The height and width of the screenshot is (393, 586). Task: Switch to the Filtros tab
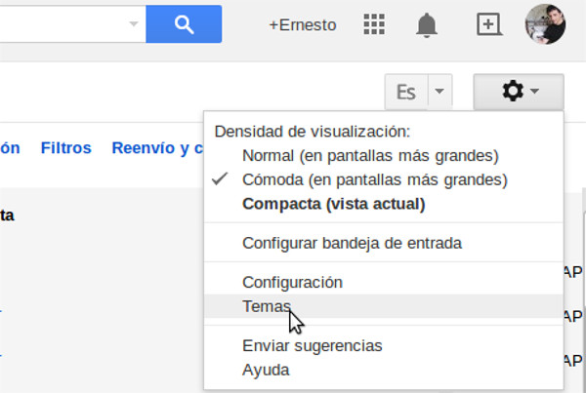tap(66, 148)
